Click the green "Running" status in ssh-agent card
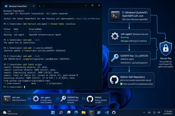175x116 pixels. pos(125,37)
